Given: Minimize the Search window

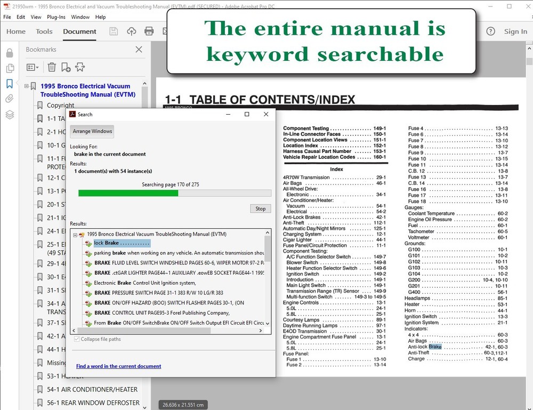Looking at the screenshot, I should (228, 114).
